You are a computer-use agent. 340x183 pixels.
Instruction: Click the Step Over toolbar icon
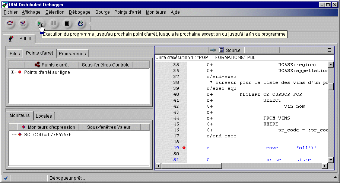[x=10, y=24]
